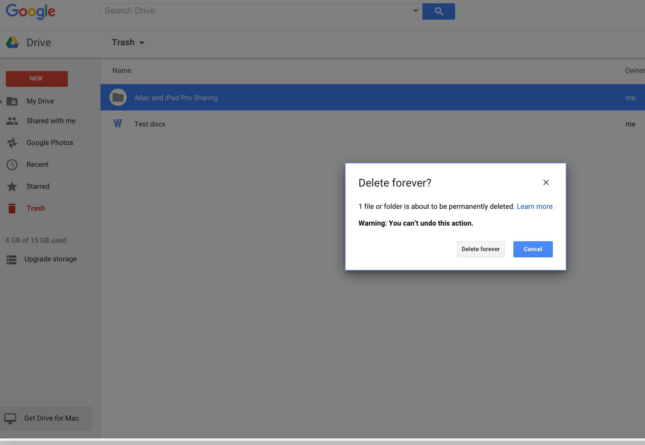Click the blue search magnifier button
The width and height of the screenshot is (645, 445).
point(439,11)
